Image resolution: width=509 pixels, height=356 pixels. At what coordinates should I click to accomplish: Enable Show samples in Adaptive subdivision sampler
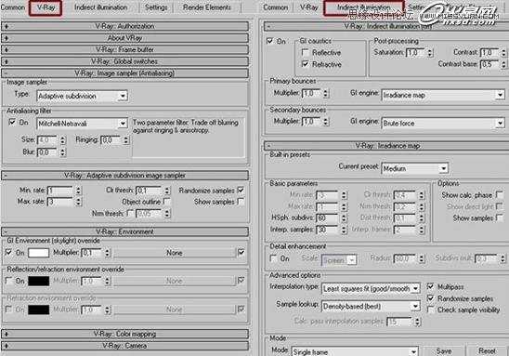coord(241,202)
